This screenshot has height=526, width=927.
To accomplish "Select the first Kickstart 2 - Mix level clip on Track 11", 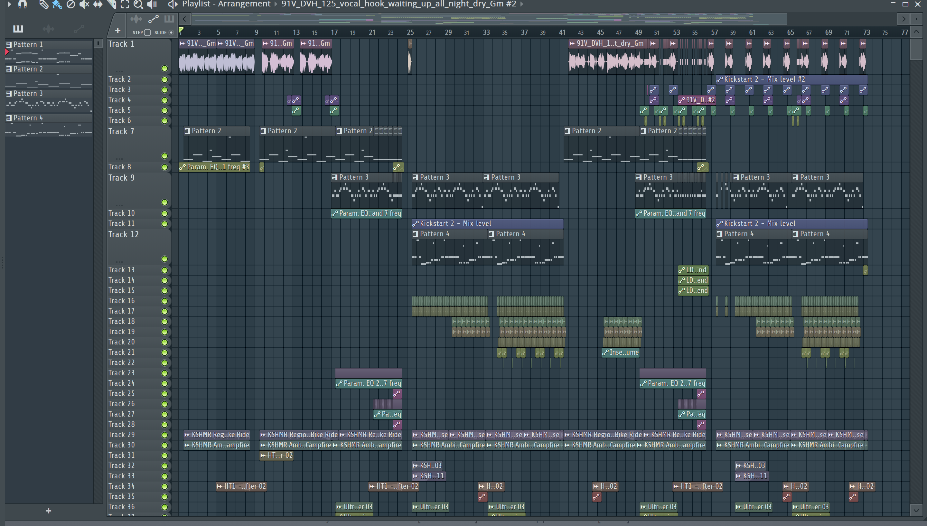I will (x=488, y=224).
